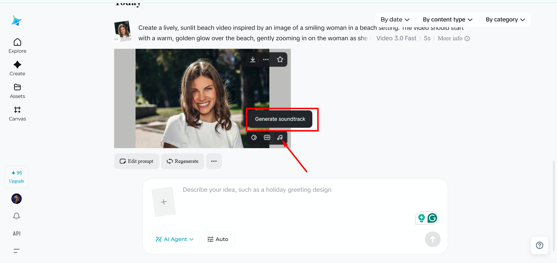Go to the Create section

pyautogui.click(x=17, y=68)
